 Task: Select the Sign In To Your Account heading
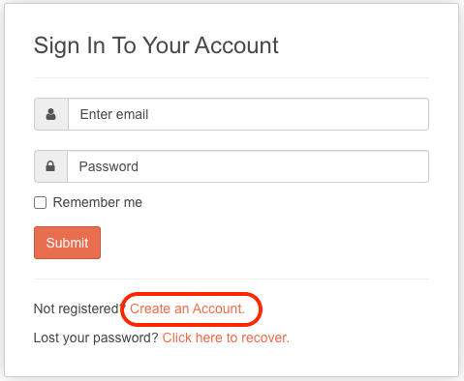156,45
